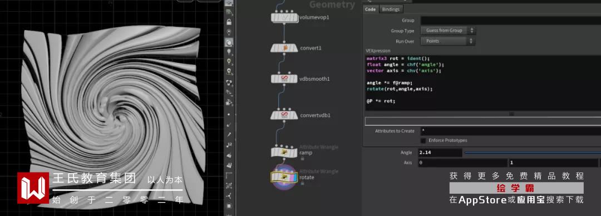Click the VEXpression code editor area
The image size is (601, 216).
483,83
